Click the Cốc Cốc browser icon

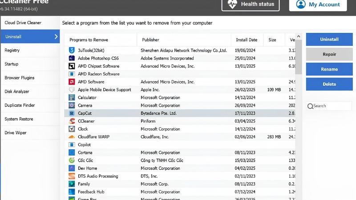(x=72, y=160)
